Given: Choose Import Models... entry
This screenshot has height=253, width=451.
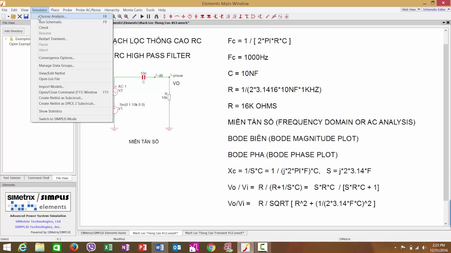Looking at the screenshot, I should coord(72,86).
